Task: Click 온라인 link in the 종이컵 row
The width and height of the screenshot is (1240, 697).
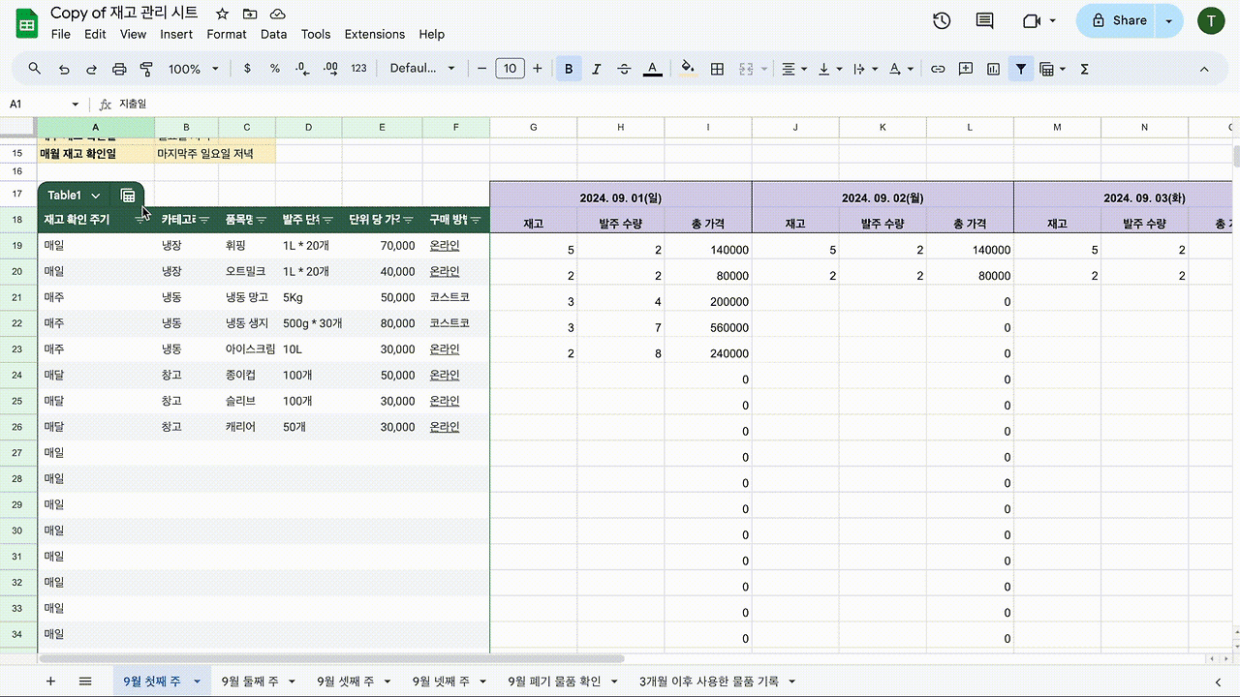Action: point(445,375)
